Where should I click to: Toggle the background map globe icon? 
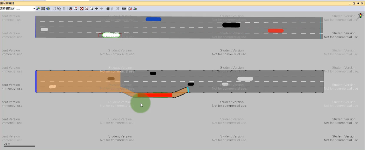tap(48, 9)
